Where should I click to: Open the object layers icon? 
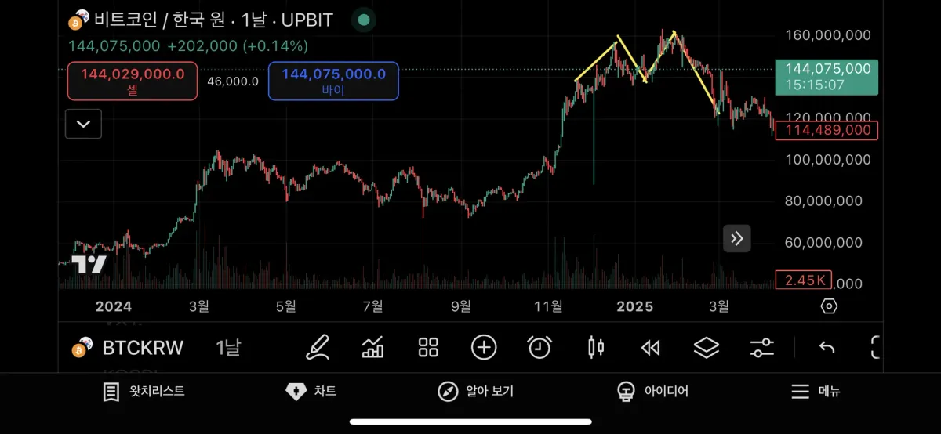coord(707,347)
